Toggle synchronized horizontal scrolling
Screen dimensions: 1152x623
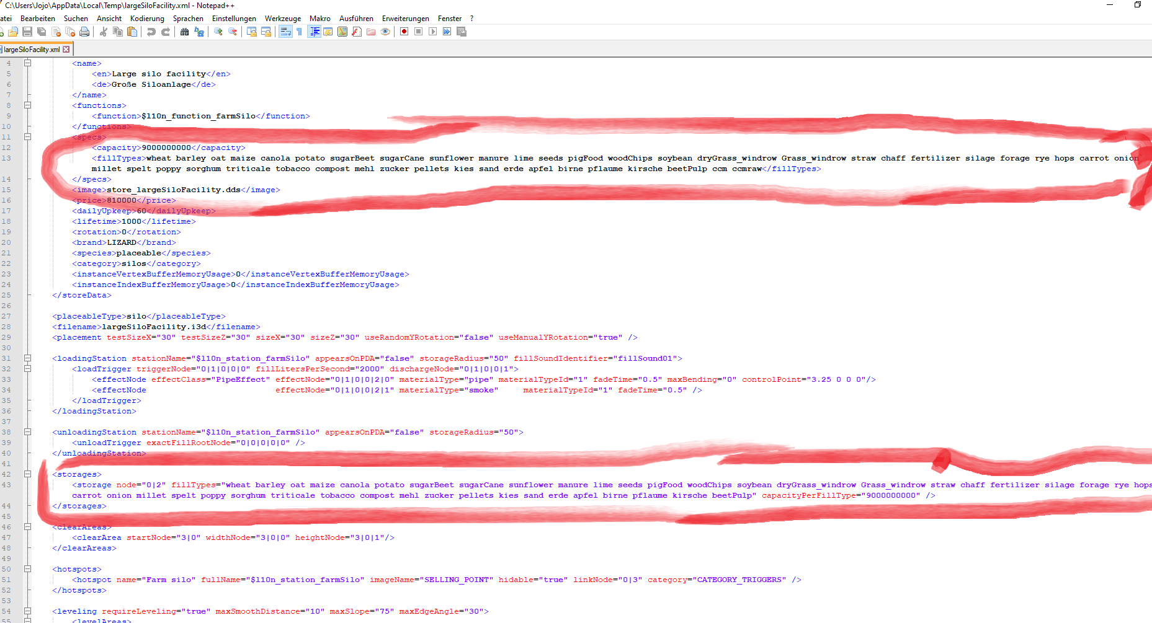(x=266, y=32)
